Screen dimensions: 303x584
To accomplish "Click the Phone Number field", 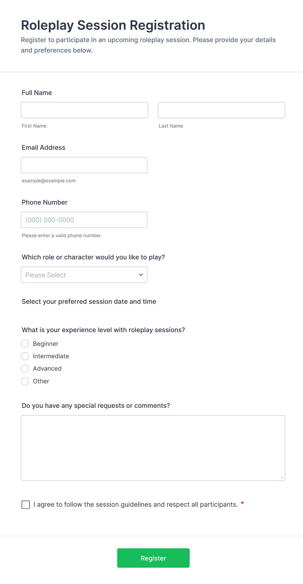I will [x=84, y=220].
